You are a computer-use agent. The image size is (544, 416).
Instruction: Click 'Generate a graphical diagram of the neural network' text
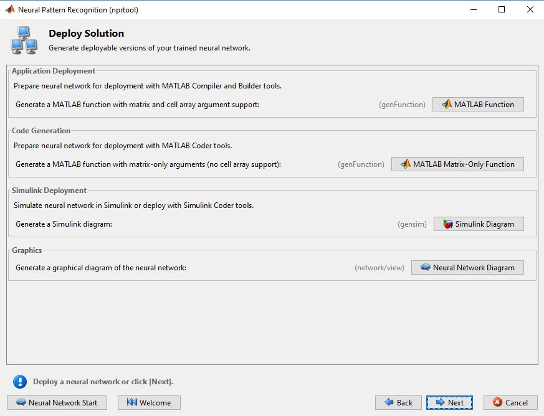click(x=101, y=268)
